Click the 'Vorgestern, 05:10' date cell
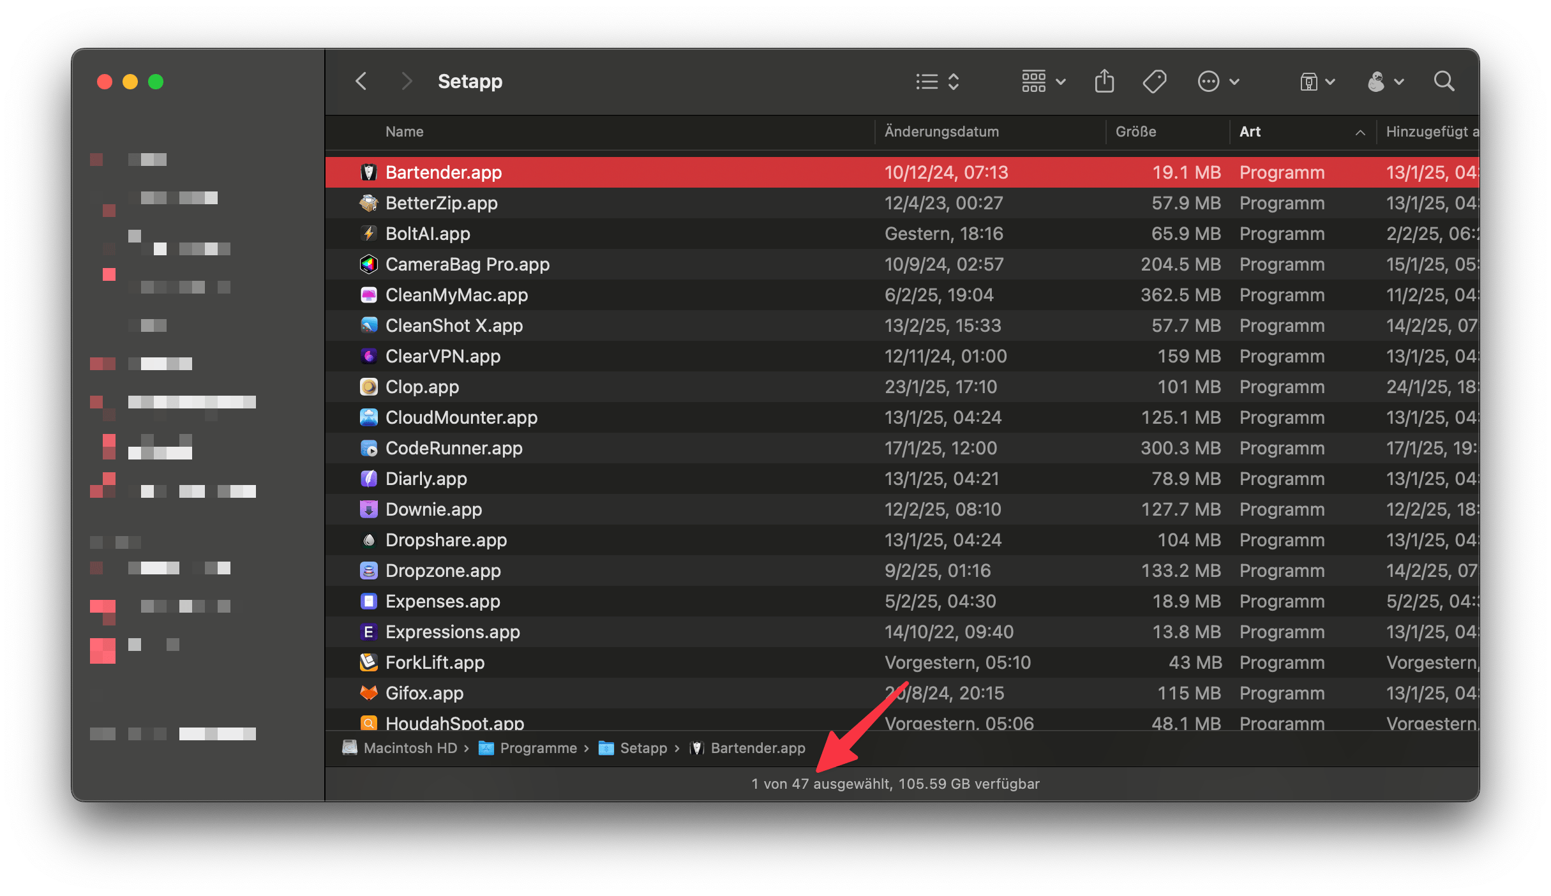Viewport: 1551px width, 896px height. click(x=958, y=662)
